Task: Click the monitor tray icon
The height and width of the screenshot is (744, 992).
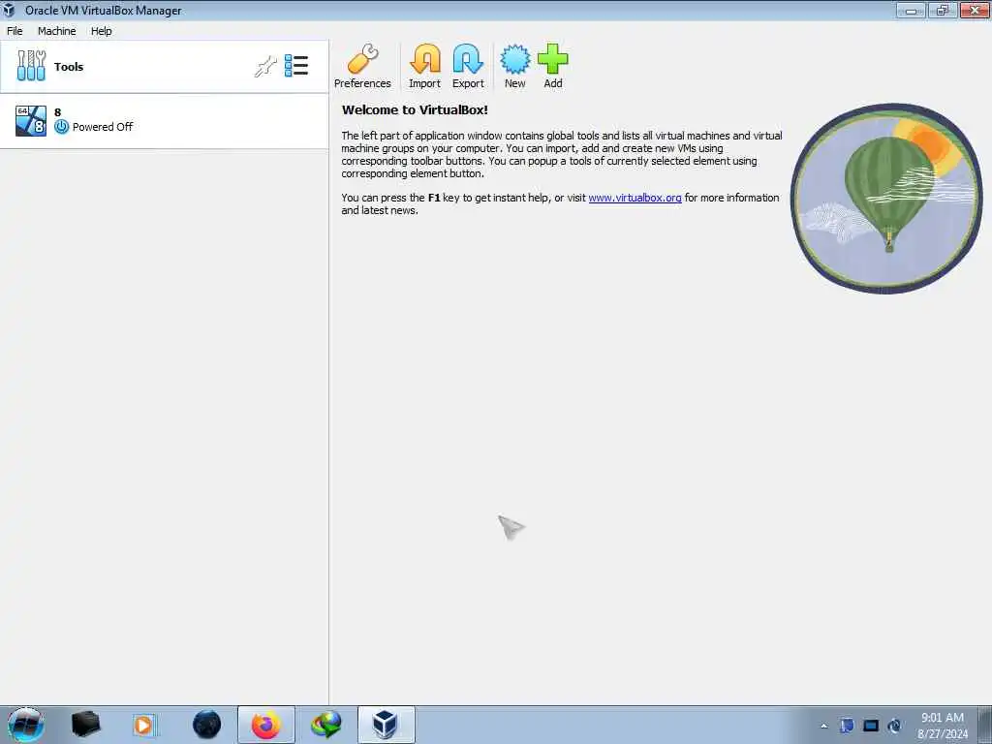Action: coord(871,726)
